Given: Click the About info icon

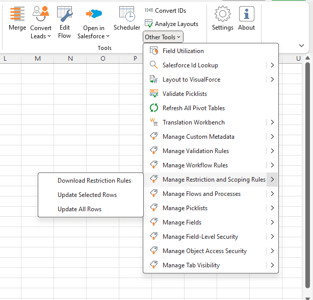Looking at the screenshot, I should point(246,19).
